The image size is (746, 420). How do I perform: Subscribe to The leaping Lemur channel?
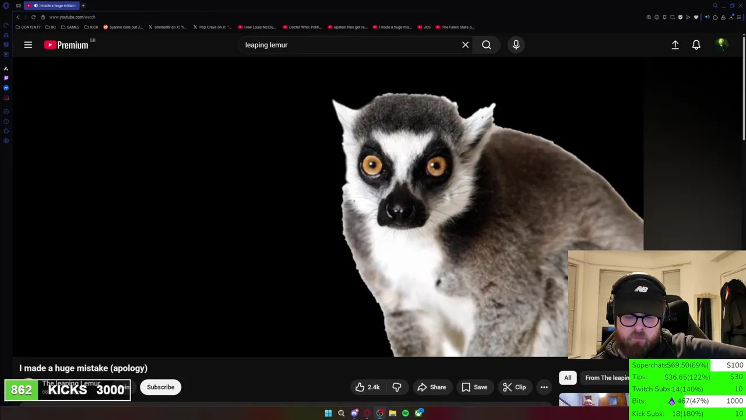160,387
